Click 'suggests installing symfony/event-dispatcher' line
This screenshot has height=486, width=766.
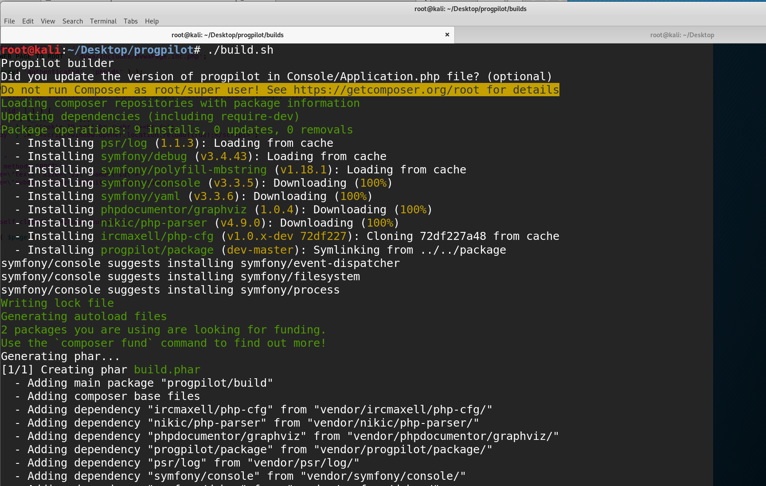coord(200,263)
